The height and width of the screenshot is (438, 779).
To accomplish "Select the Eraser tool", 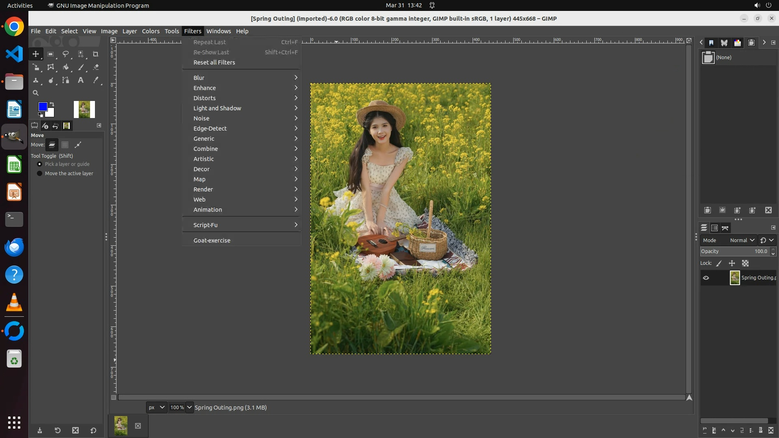I will [96, 67].
